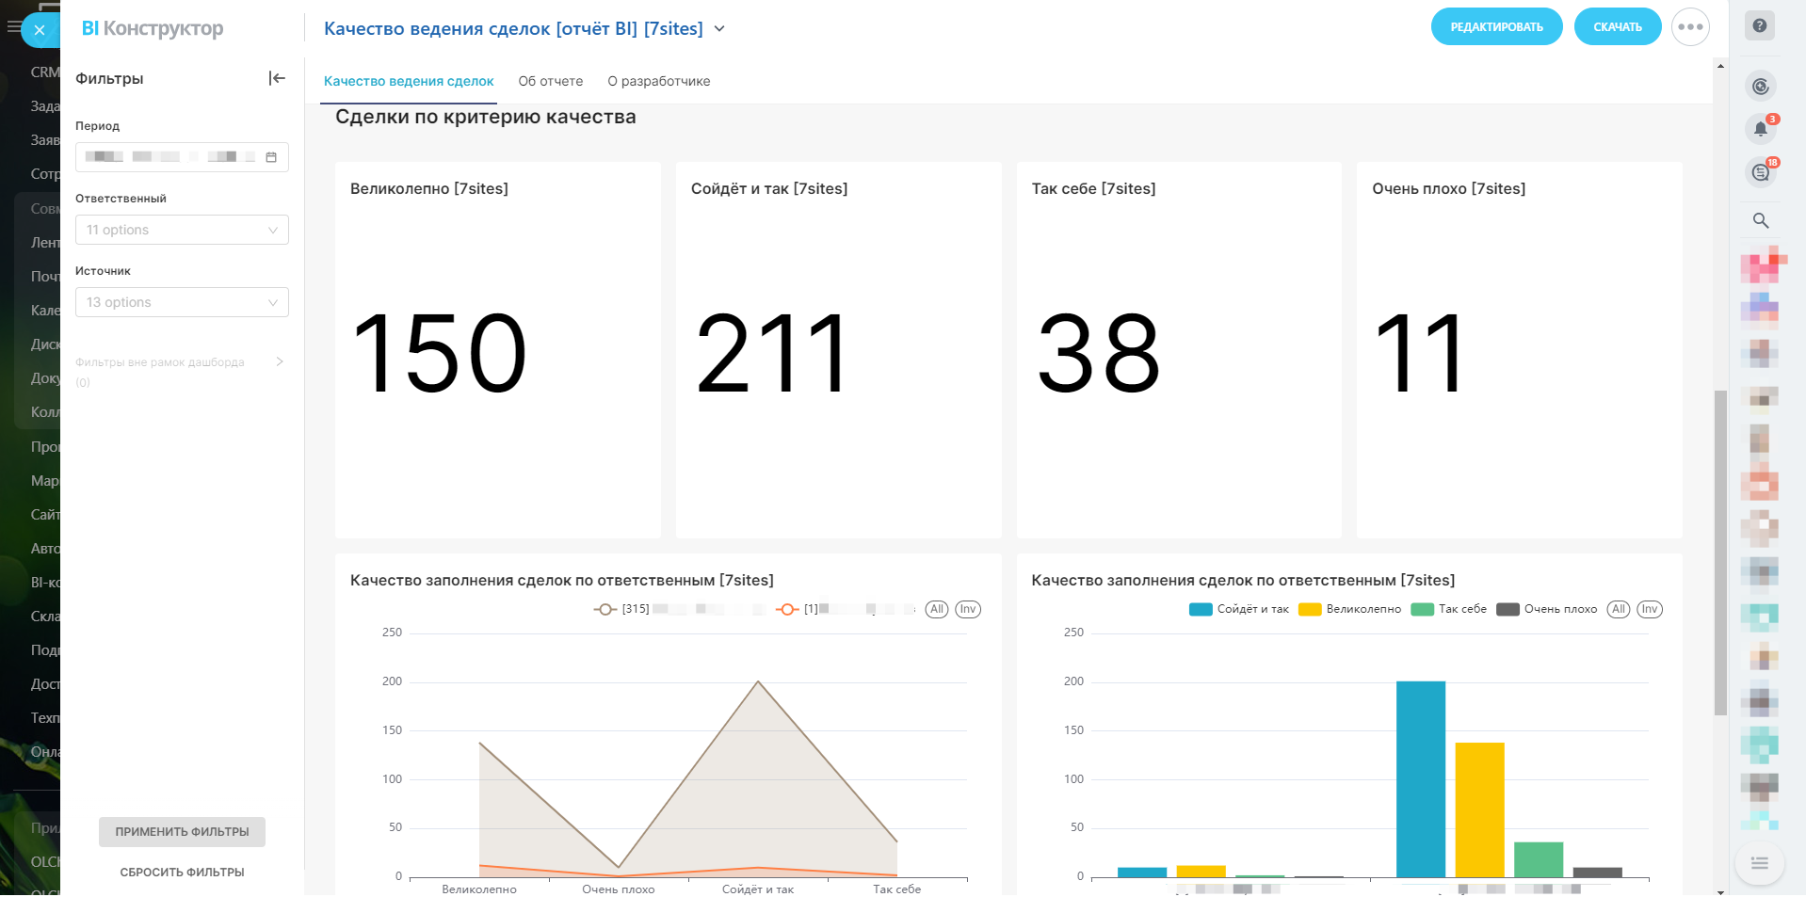This screenshot has width=1806, height=897.
Task: Open the CoPilot swirl icon in sidebar
Action: click(x=1760, y=87)
